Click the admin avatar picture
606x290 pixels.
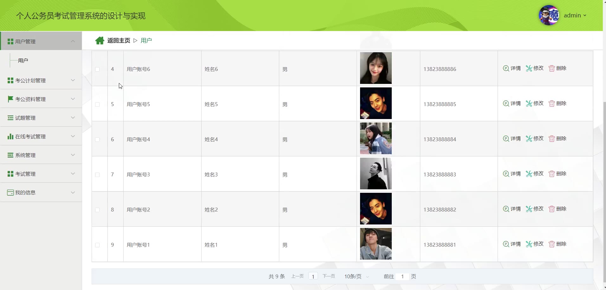pos(549,15)
